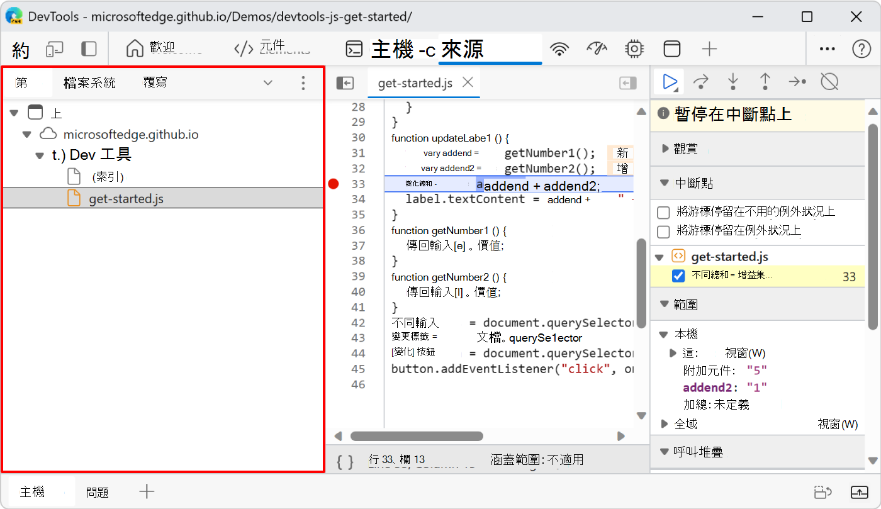Enable pause on caught exceptions checkbox

tap(663, 232)
